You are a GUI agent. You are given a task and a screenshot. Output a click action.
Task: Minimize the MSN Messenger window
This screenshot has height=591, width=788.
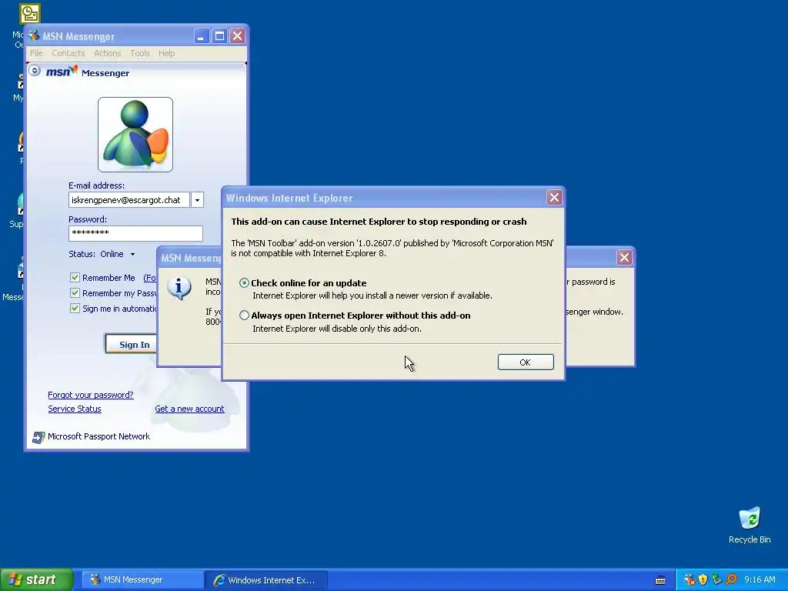click(x=202, y=36)
